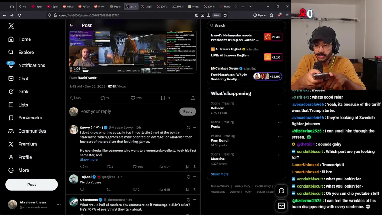Bookmark Savvy's reply
This screenshot has height=215, width=382.
187,167
